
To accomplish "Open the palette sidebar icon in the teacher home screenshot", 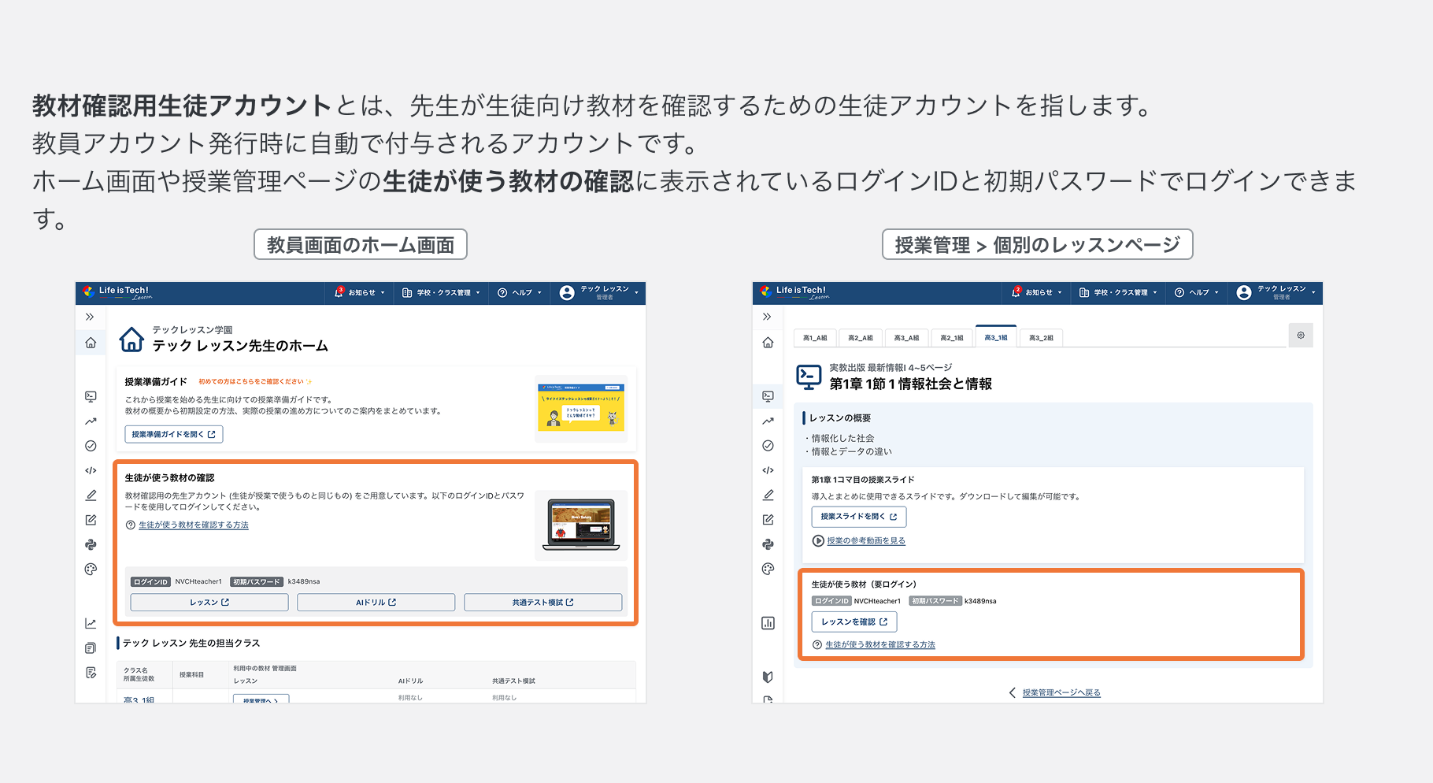I will (91, 569).
